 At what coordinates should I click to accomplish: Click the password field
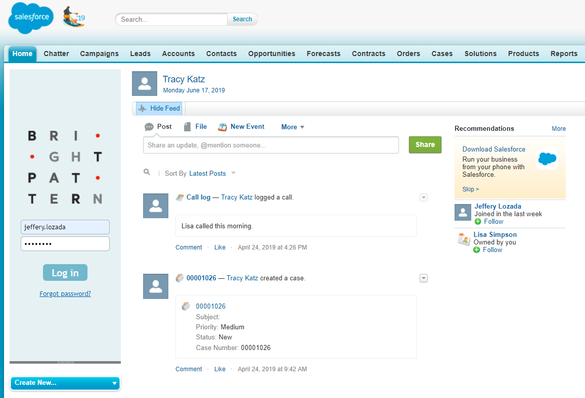[x=65, y=244]
